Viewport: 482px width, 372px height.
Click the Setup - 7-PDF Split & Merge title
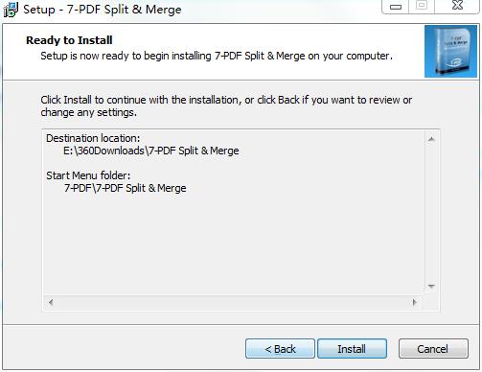pyautogui.click(x=103, y=10)
